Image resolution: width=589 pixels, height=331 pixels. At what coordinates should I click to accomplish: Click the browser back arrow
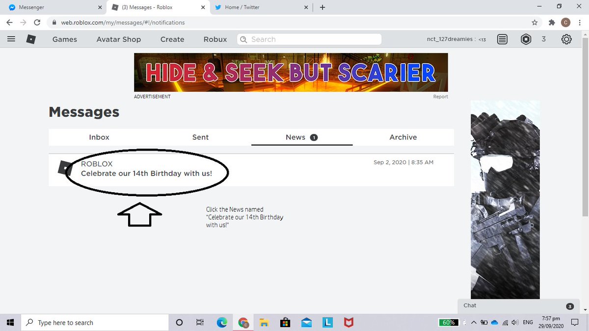click(9, 23)
